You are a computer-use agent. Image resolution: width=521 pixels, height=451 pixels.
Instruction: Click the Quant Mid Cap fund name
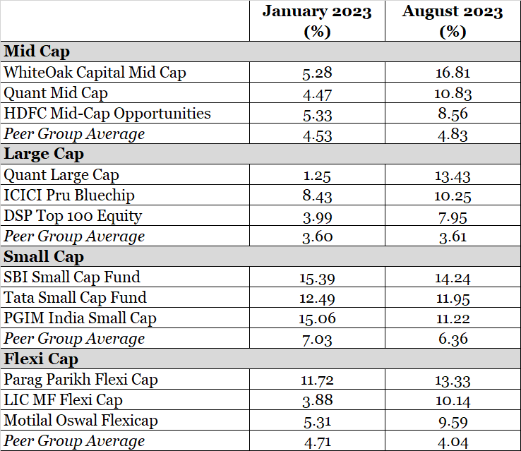(56, 92)
